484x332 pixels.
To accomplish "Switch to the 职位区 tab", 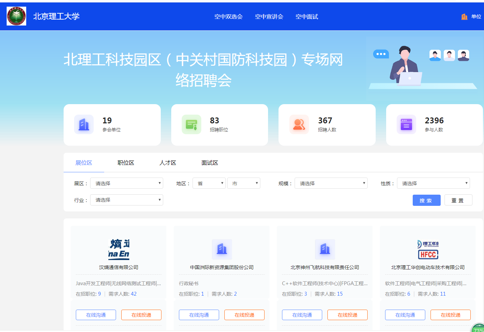I will (x=126, y=163).
